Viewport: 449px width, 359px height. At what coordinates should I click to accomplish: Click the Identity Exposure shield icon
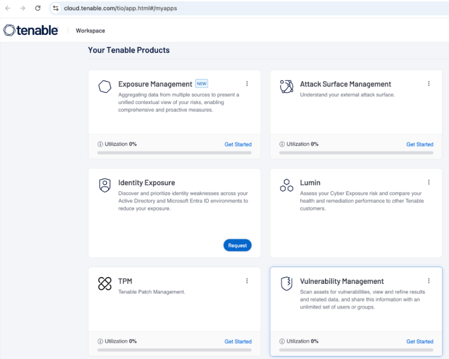pos(105,185)
